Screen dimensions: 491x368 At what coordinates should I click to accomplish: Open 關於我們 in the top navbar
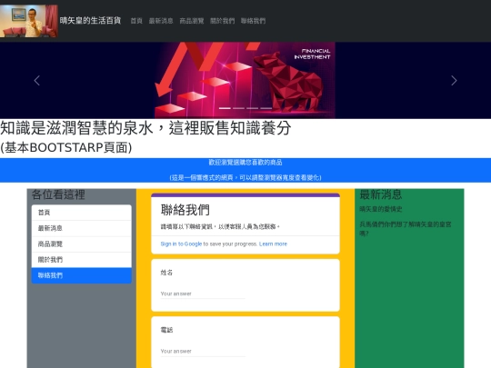[223, 21]
